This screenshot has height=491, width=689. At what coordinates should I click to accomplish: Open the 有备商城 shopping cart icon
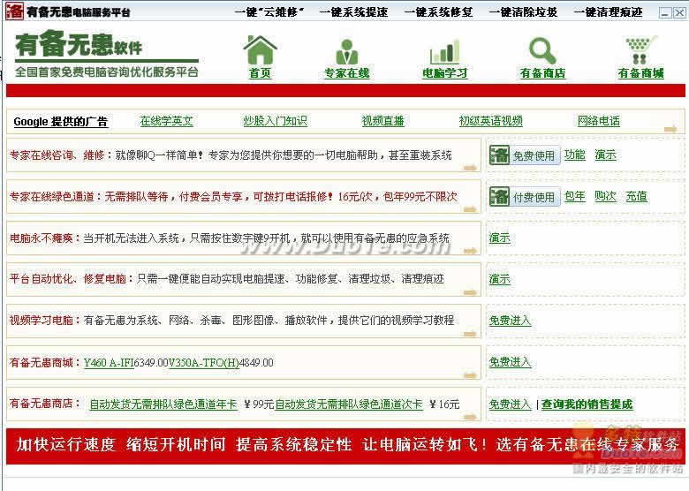[x=640, y=57]
